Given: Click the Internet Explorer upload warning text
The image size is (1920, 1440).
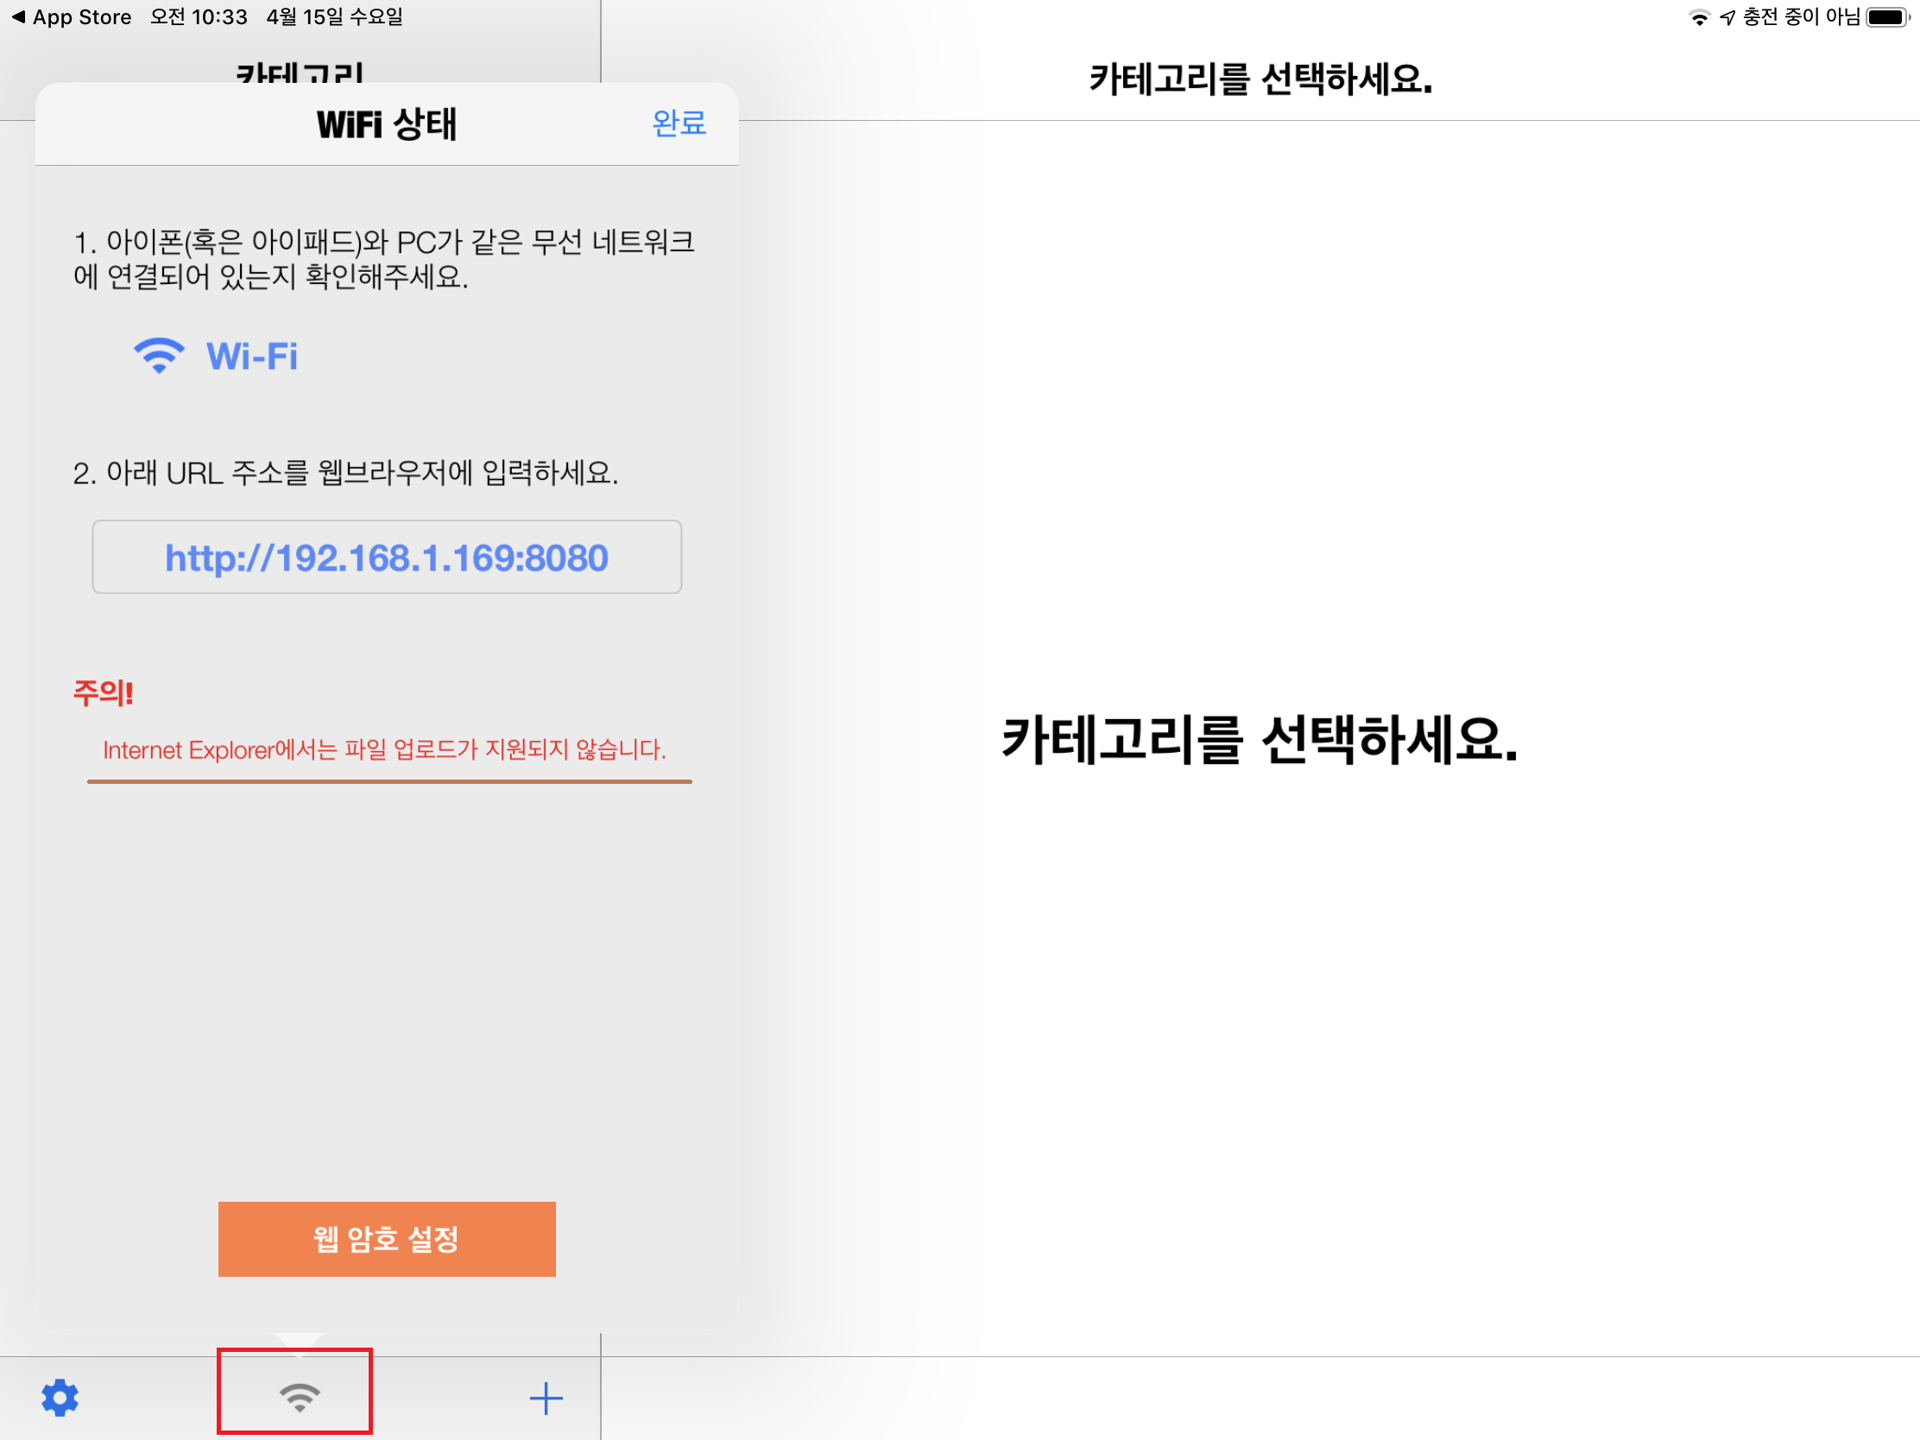Looking at the screenshot, I should [x=384, y=749].
